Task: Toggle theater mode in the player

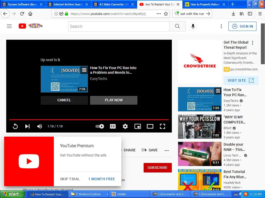Action: tap(150, 126)
